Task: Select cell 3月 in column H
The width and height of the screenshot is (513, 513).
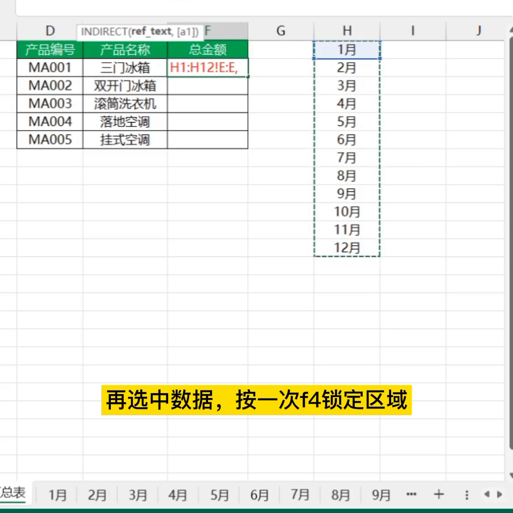Action: point(347,85)
